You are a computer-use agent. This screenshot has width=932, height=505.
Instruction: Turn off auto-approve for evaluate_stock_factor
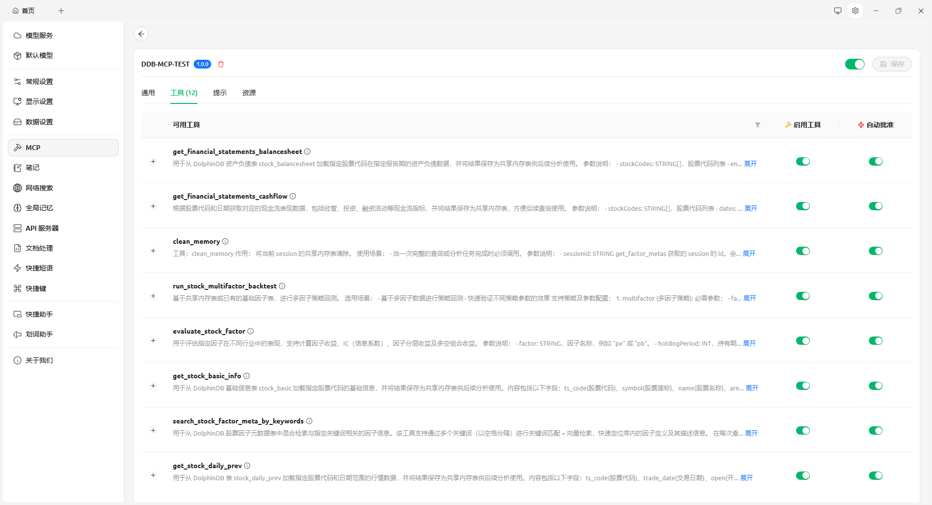click(875, 341)
